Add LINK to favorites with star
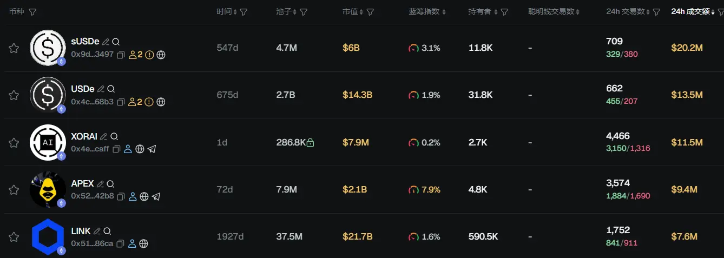 (14, 237)
